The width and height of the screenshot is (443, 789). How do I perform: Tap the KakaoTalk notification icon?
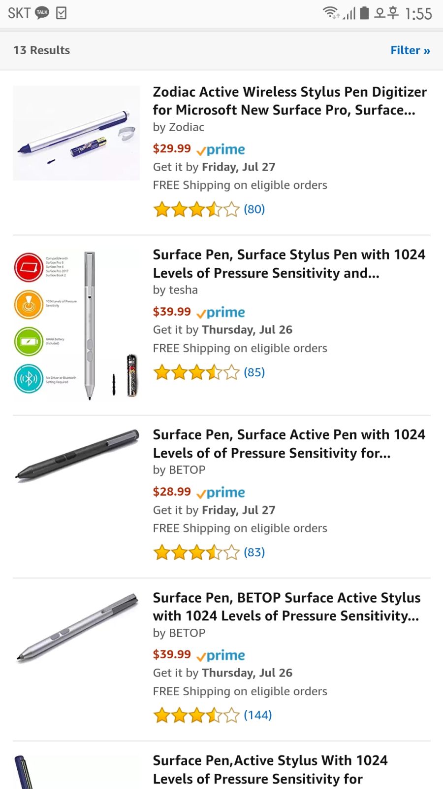(42, 13)
